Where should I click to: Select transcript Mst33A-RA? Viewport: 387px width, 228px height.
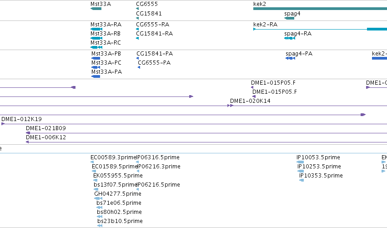[x=96, y=29]
